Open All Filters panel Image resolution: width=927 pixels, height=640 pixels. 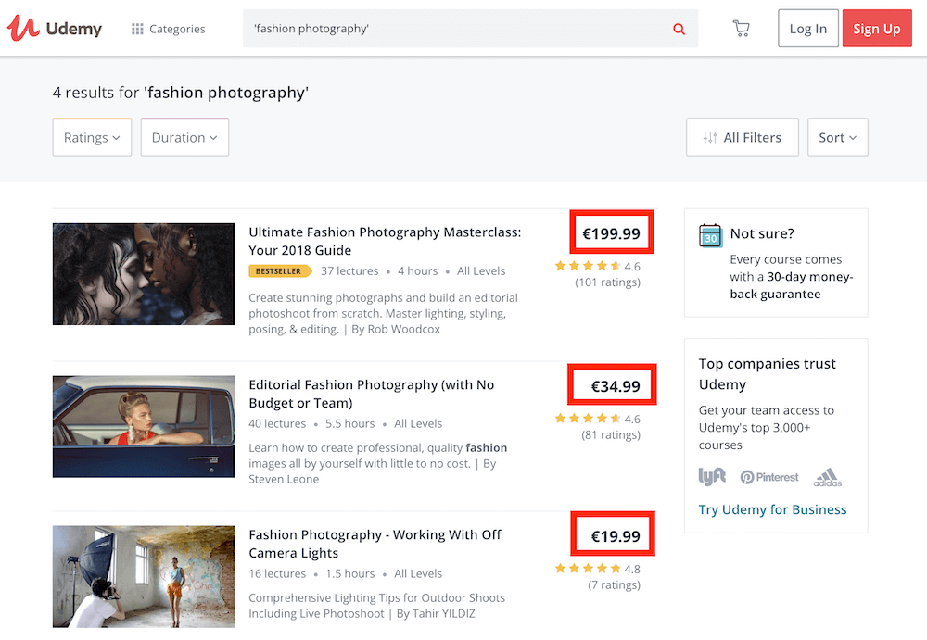[742, 137]
